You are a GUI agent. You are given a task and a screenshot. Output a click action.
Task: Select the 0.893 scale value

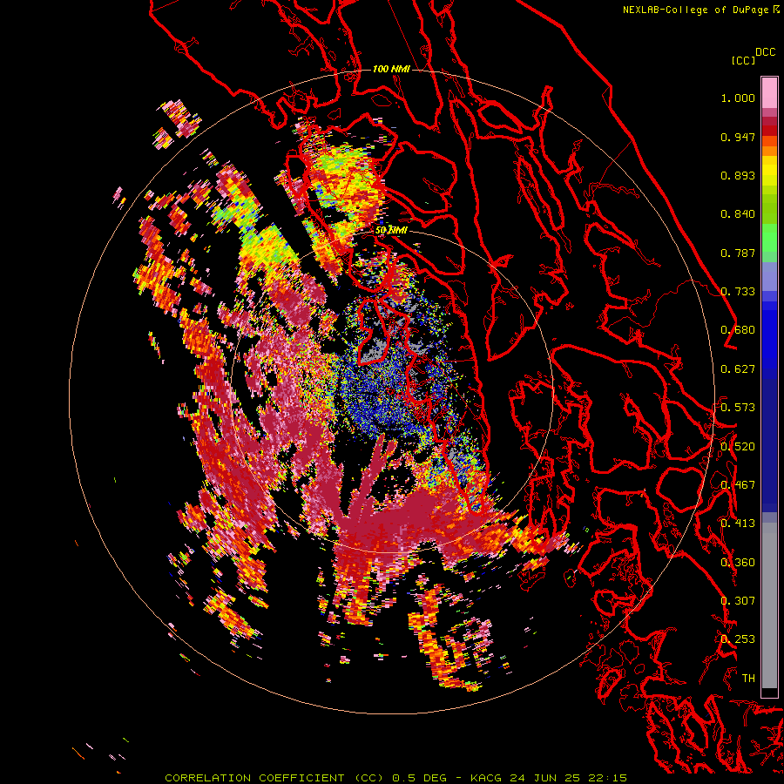(738, 175)
